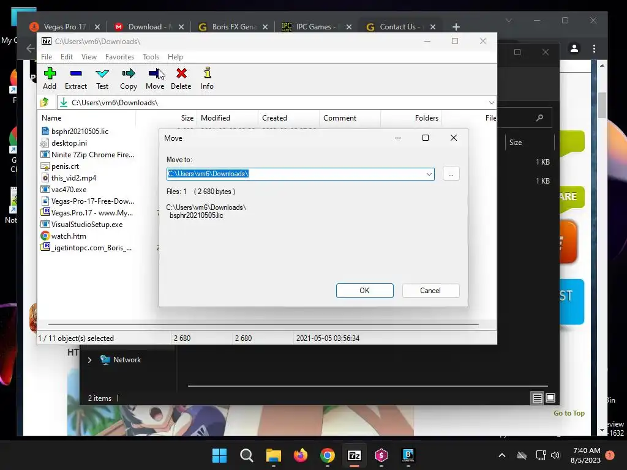Open a new browser tab
627x470 pixels.
tap(456, 27)
